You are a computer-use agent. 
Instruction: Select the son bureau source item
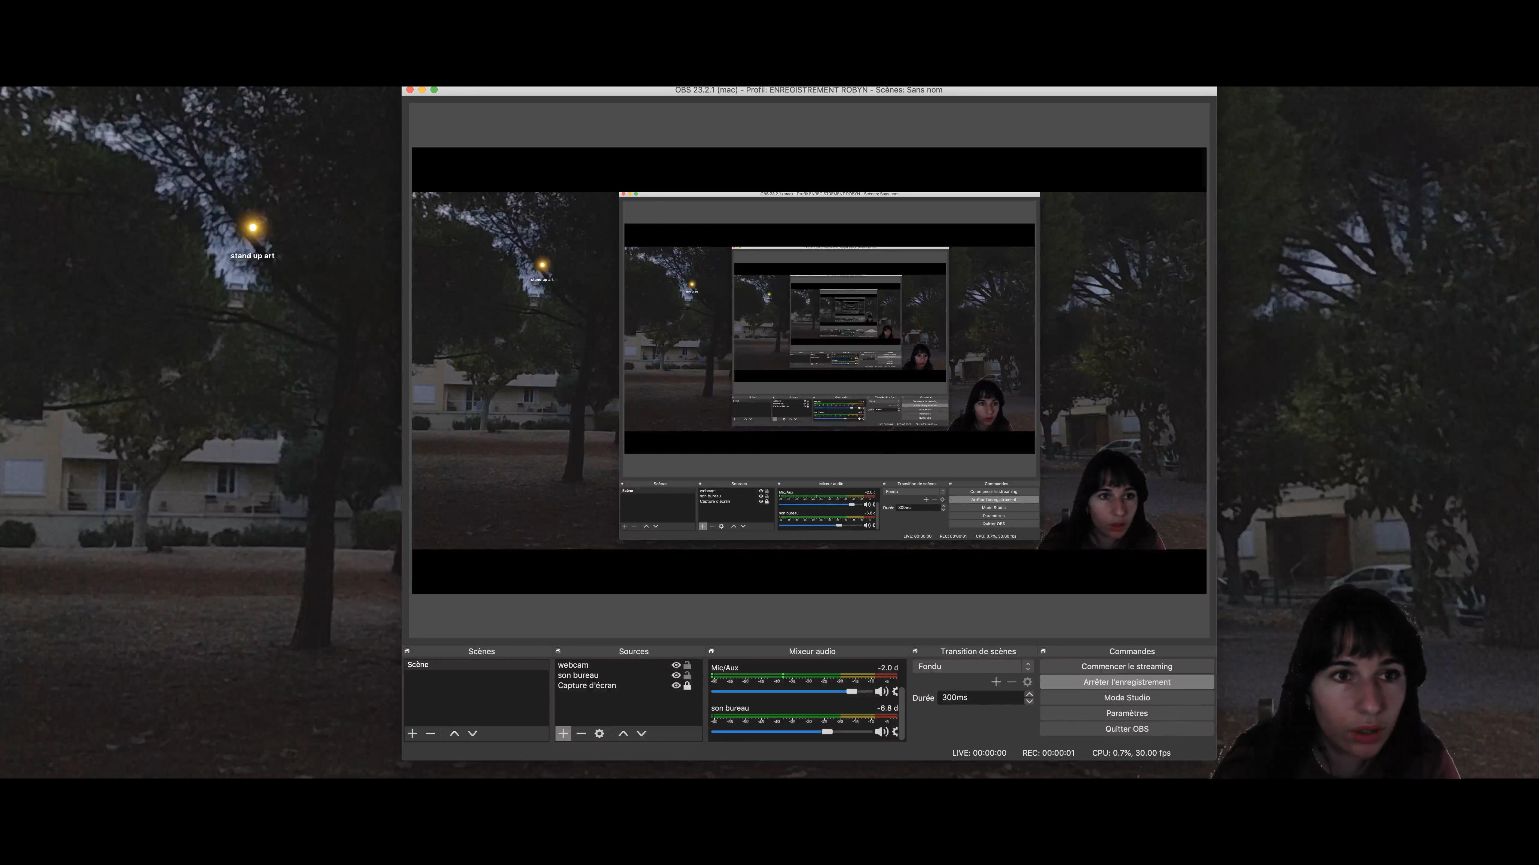coord(578,675)
